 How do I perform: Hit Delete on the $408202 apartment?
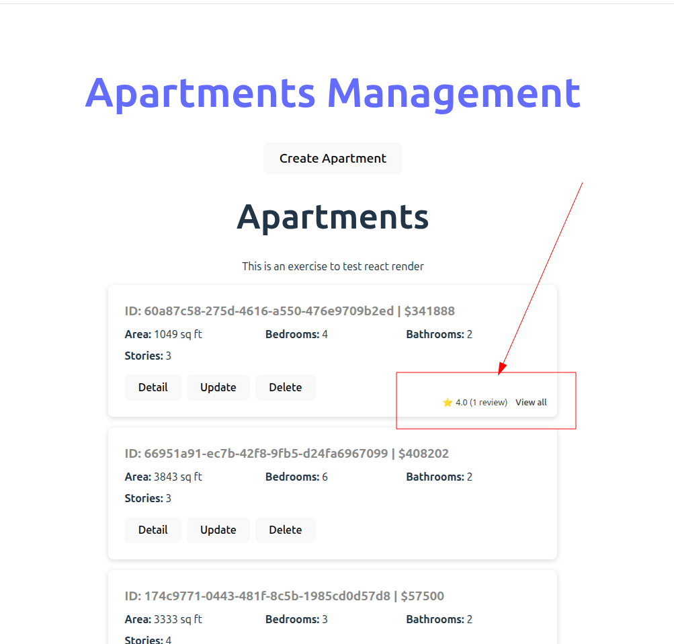click(285, 530)
